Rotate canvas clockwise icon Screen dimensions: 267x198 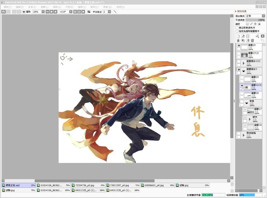pyautogui.click(x=79, y=12)
